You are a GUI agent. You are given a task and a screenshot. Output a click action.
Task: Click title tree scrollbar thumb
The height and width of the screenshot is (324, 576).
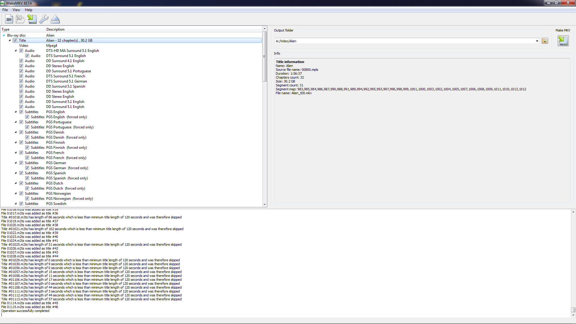point(265,56)
